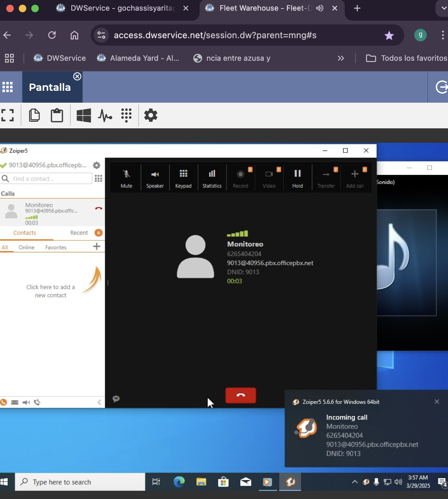This screenshot has width=448, height=499.
Task: Open the call Keypad
Action: 183,178
